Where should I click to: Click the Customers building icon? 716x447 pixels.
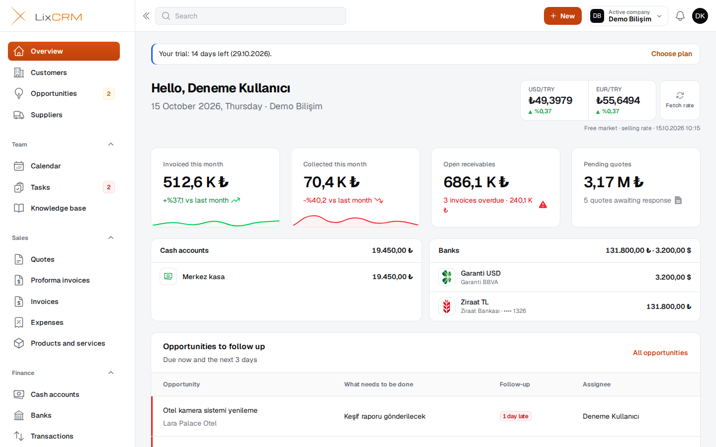[x=19, y=73]
